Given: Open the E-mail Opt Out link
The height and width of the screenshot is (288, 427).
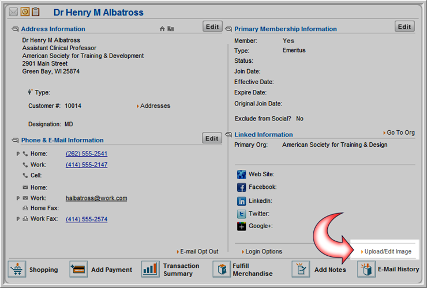Looking at the screenshot, I should click(x=198, y=252).
